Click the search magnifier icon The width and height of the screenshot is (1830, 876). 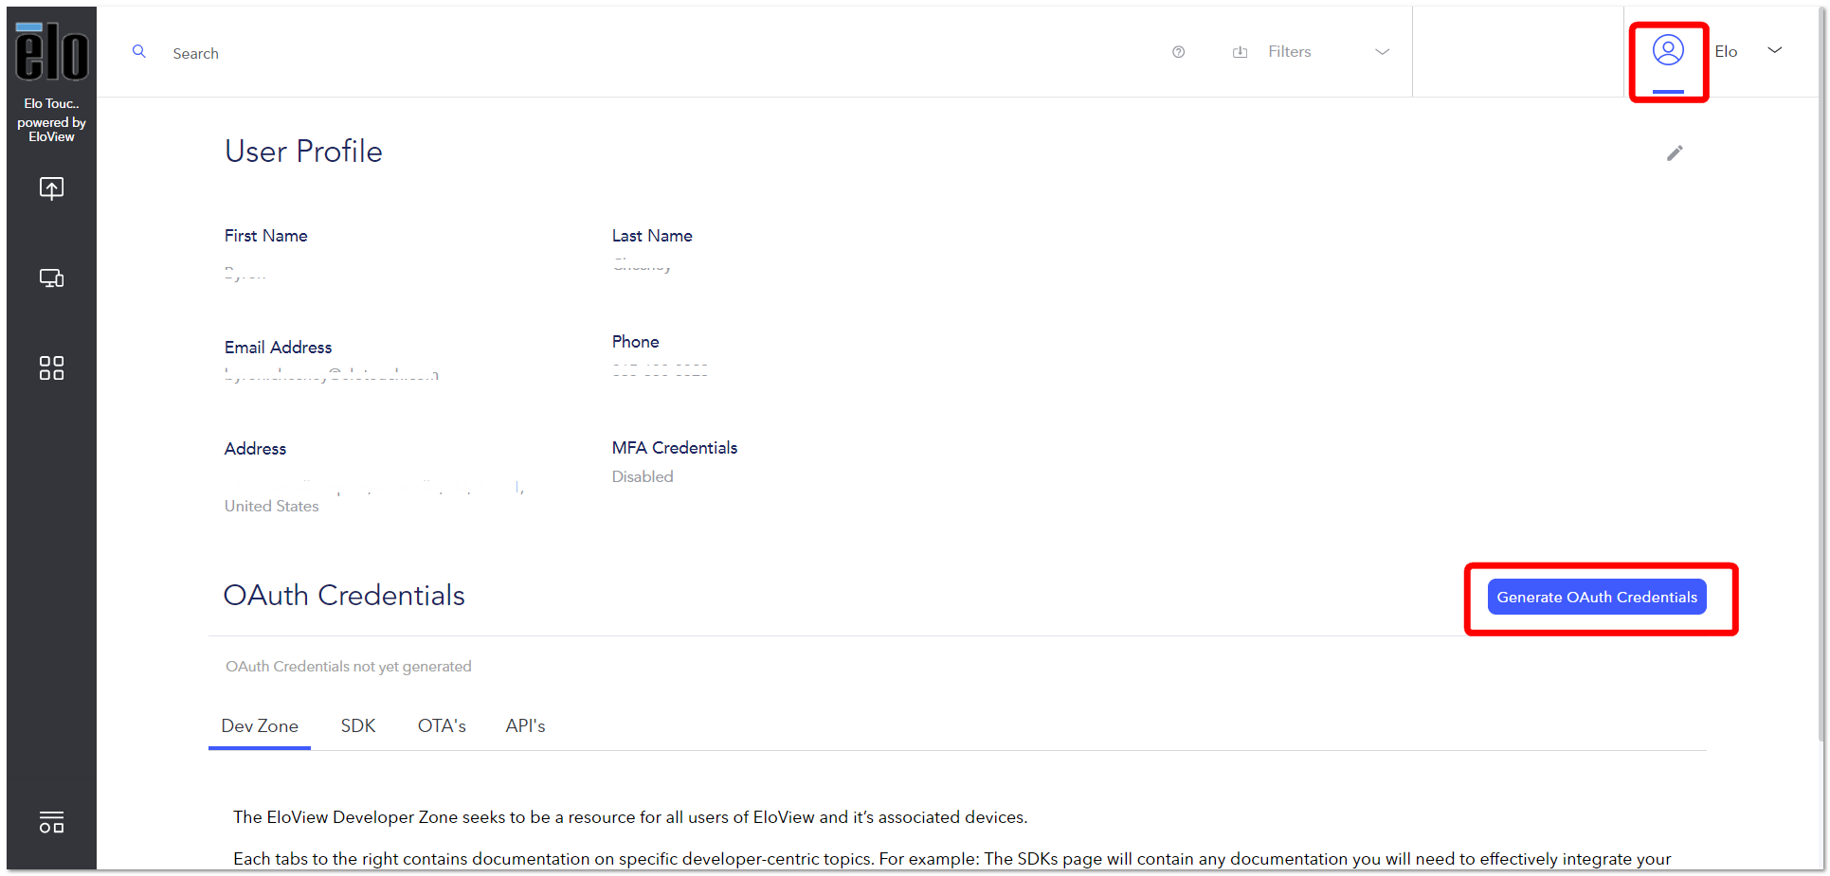pos(139,51)
